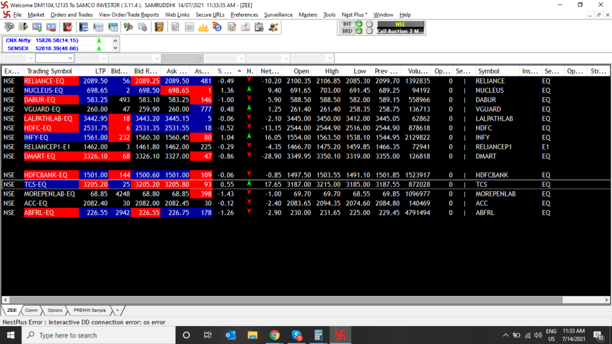Screen dimensions: 612x344
Task: Click the orange notebook with pencil icon
Action: point(159,27)
